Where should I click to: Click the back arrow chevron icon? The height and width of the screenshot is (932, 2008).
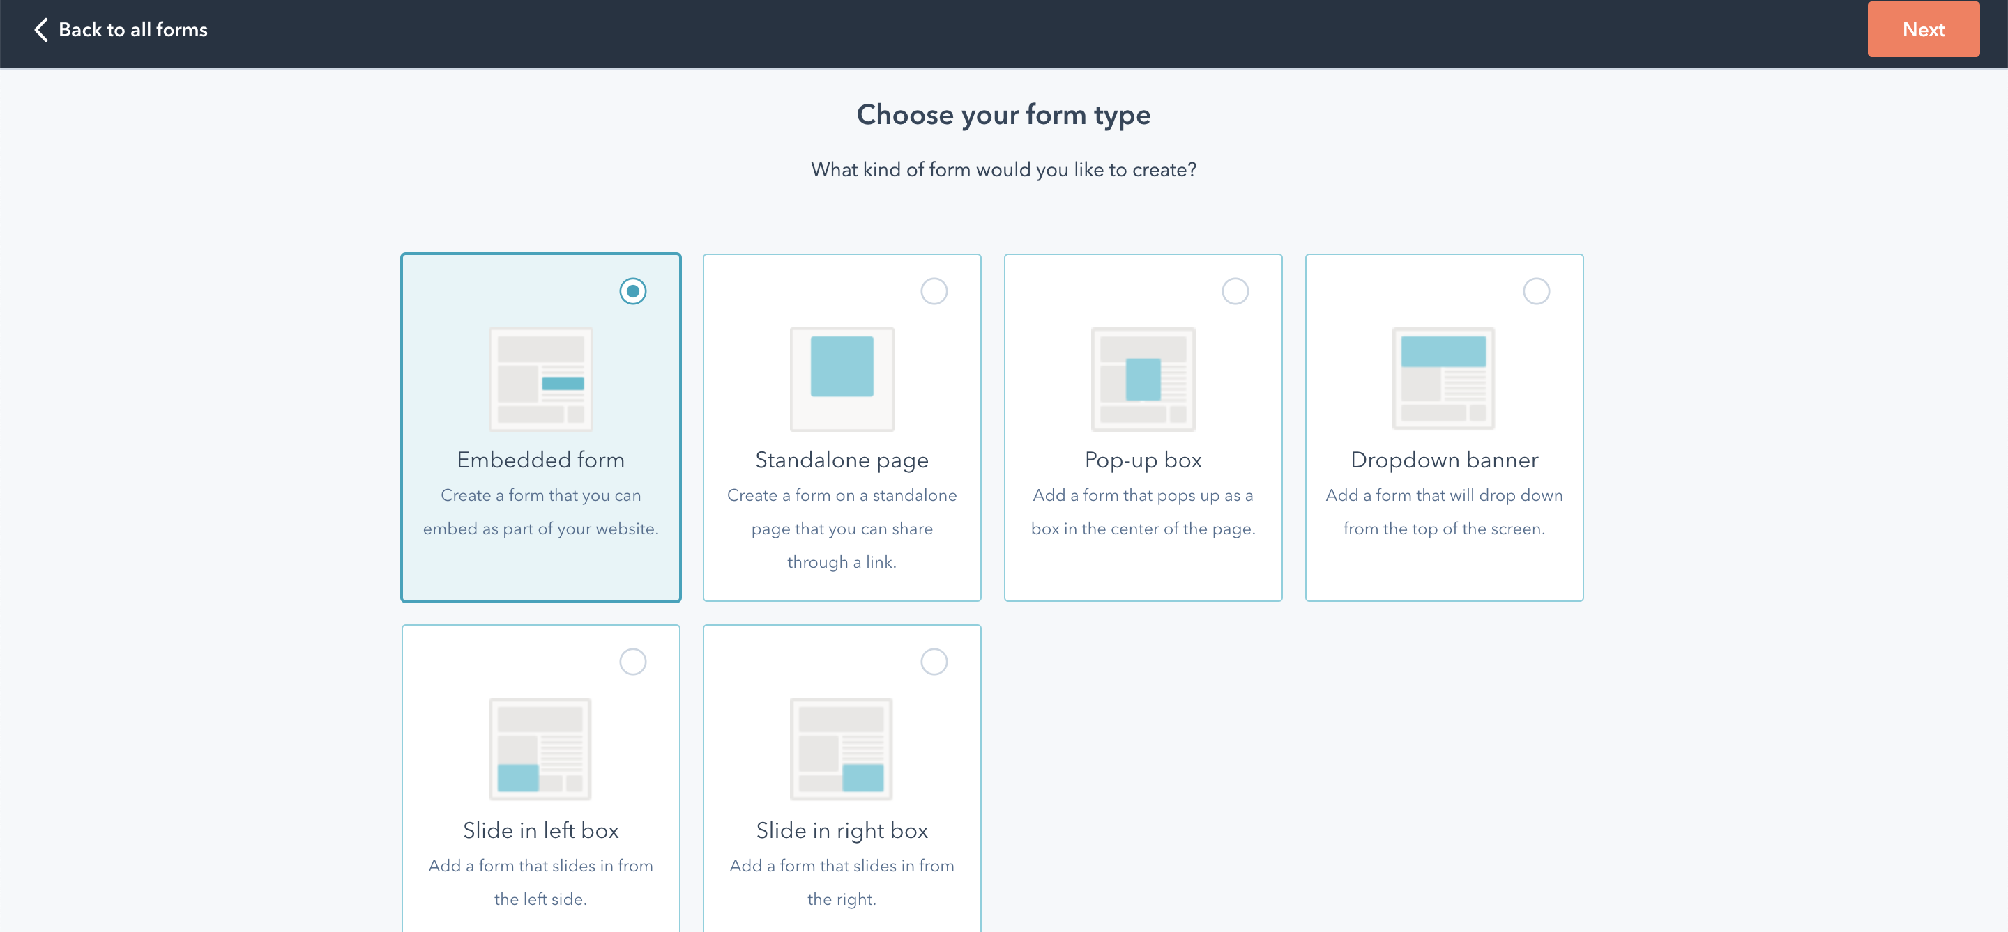[x=41, y=29]
